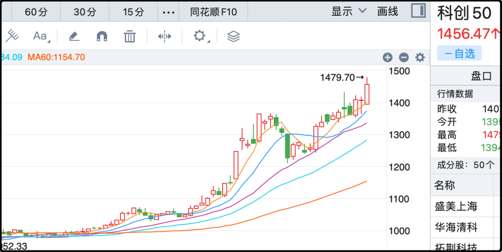Screen dimensions: 502x252
Task: Expand the 显示 dropdown
Action: pos(349,12)
